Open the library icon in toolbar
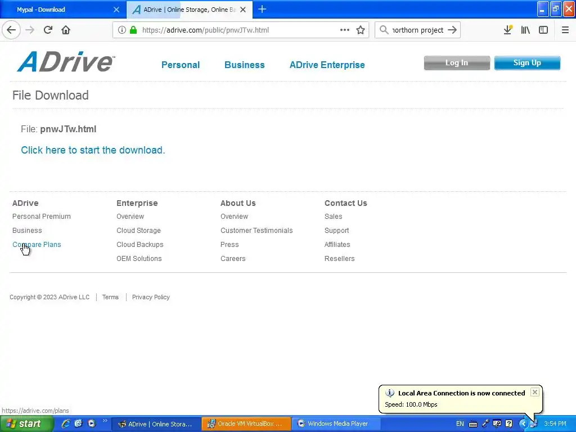The height and width of the screenshot is (432, 576). coord(525,30)
